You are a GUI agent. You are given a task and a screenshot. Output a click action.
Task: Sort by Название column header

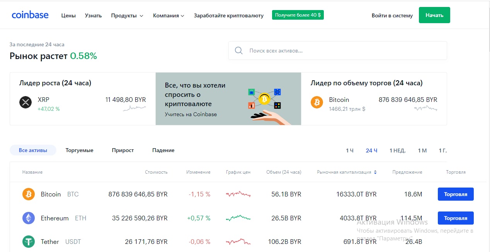pyautogui.click(x=32, y=172)
